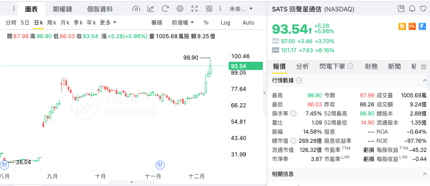Add SATS to watchlist via heart icon

coord(423,9)
